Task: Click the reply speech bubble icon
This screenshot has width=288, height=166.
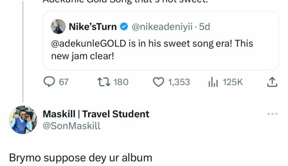Action: coord(49,82)
